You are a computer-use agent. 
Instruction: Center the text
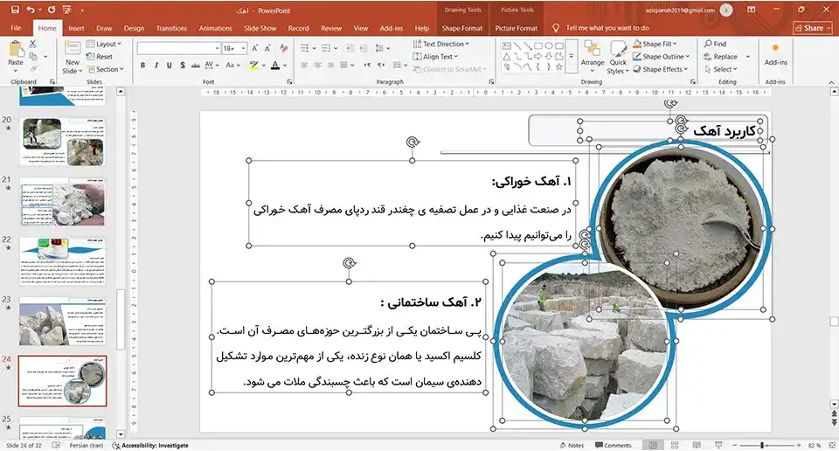tap(318, 66)
